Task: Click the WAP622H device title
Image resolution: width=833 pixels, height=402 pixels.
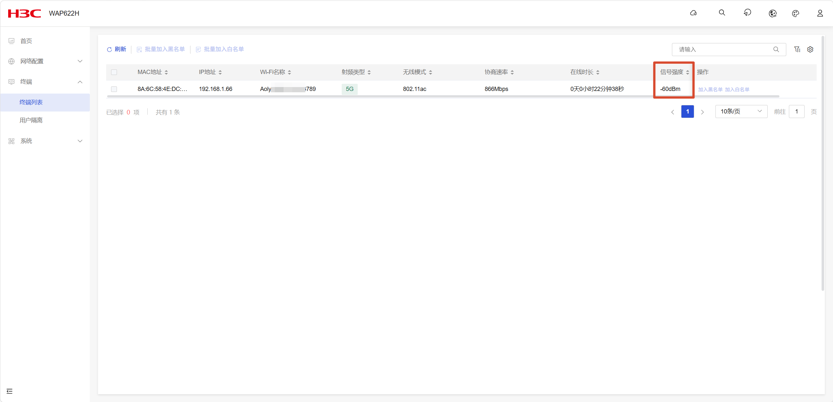Action: (64, 13)
